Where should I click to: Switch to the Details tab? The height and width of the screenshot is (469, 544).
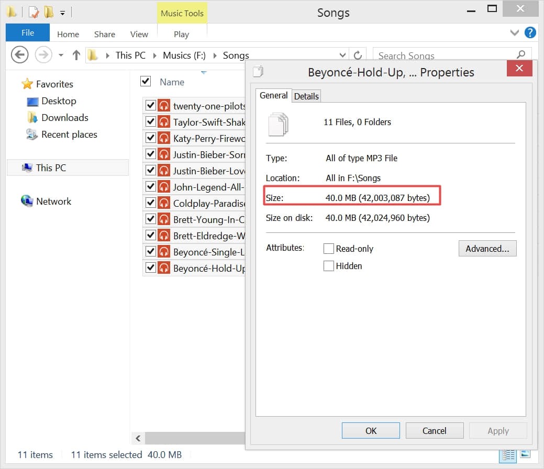click(306, 96)
